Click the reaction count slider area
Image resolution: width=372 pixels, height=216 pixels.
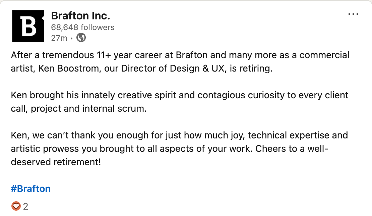[x=20, y=206]
